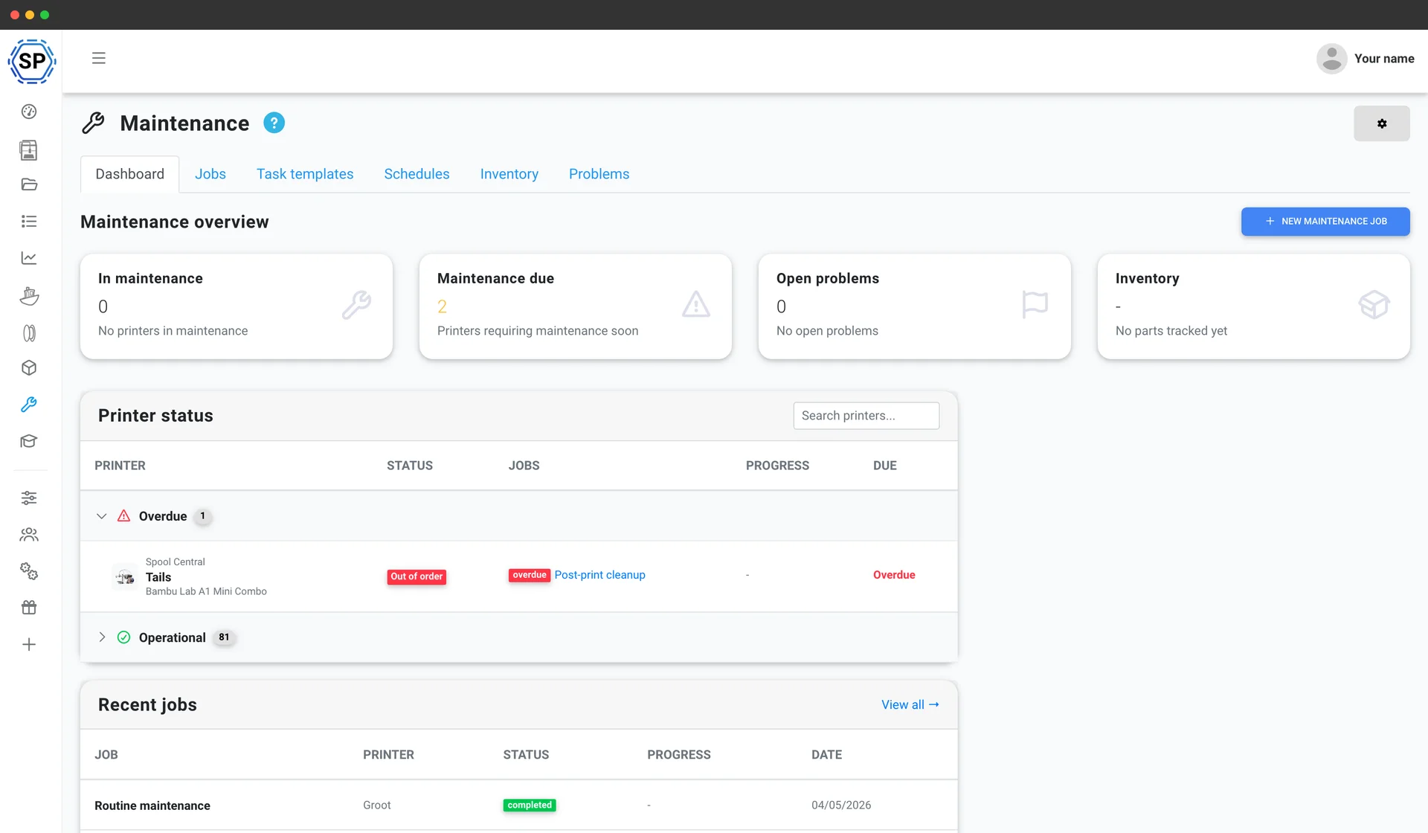Click the warning triangle in the Maintenance due card
Image resolution: width=1428 pixels, height=833 pixels.
tap(696, 304)
